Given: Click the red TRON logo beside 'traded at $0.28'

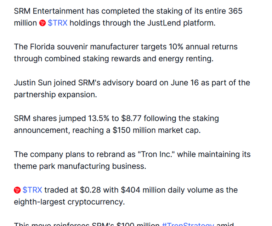Looking at the screenshot, I should (x=17, y=190).
